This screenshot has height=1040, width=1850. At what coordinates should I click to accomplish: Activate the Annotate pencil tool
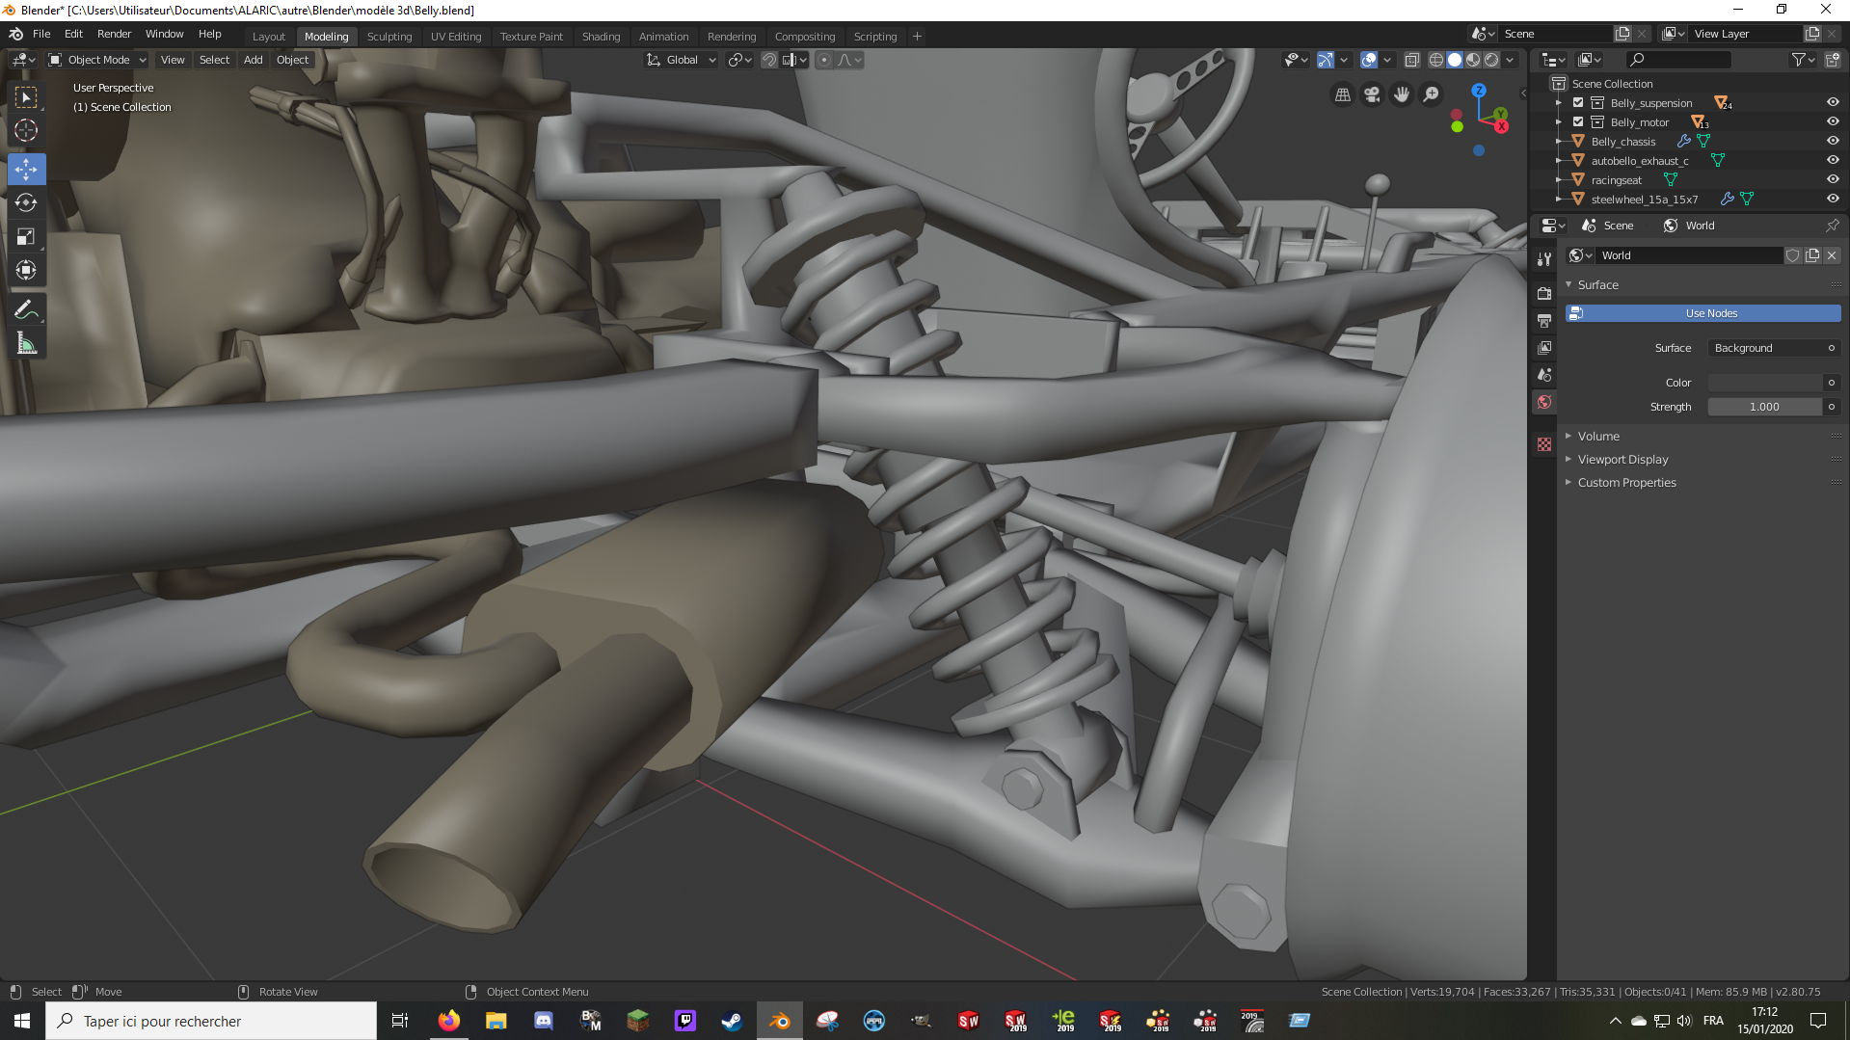(x=26, y=310)
